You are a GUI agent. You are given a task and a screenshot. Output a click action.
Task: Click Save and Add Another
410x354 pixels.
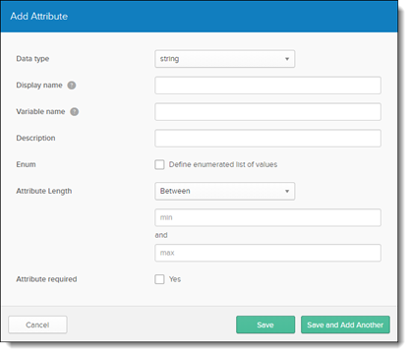point(345,324)
